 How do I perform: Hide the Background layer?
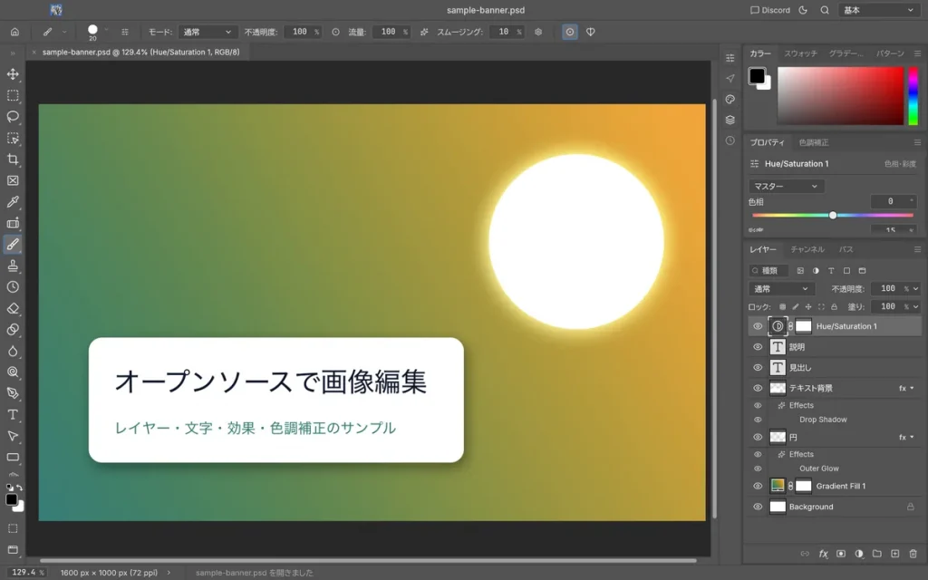click(758, 507)
